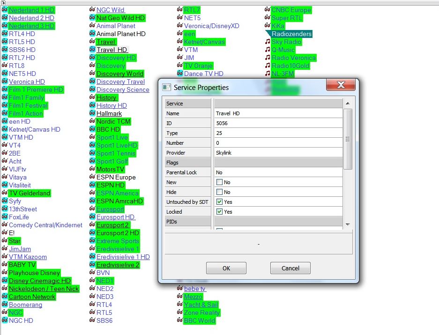This screenshot has height=335, width=439.
Task: Click the icon beside Discovery Science
Action: click(x=92, y=89)
